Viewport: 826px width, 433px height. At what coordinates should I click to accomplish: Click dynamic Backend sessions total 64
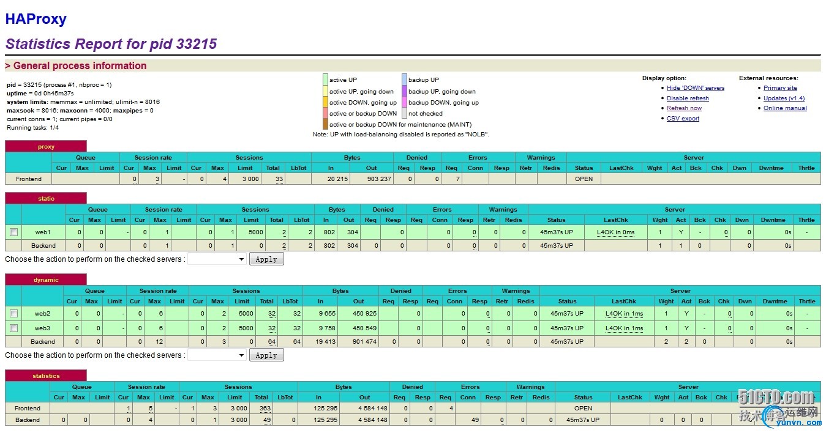coord(271,342)
